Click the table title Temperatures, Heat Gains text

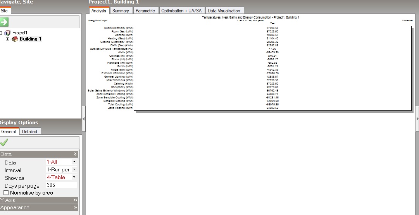pyautogui.click(x=250, y=17)
